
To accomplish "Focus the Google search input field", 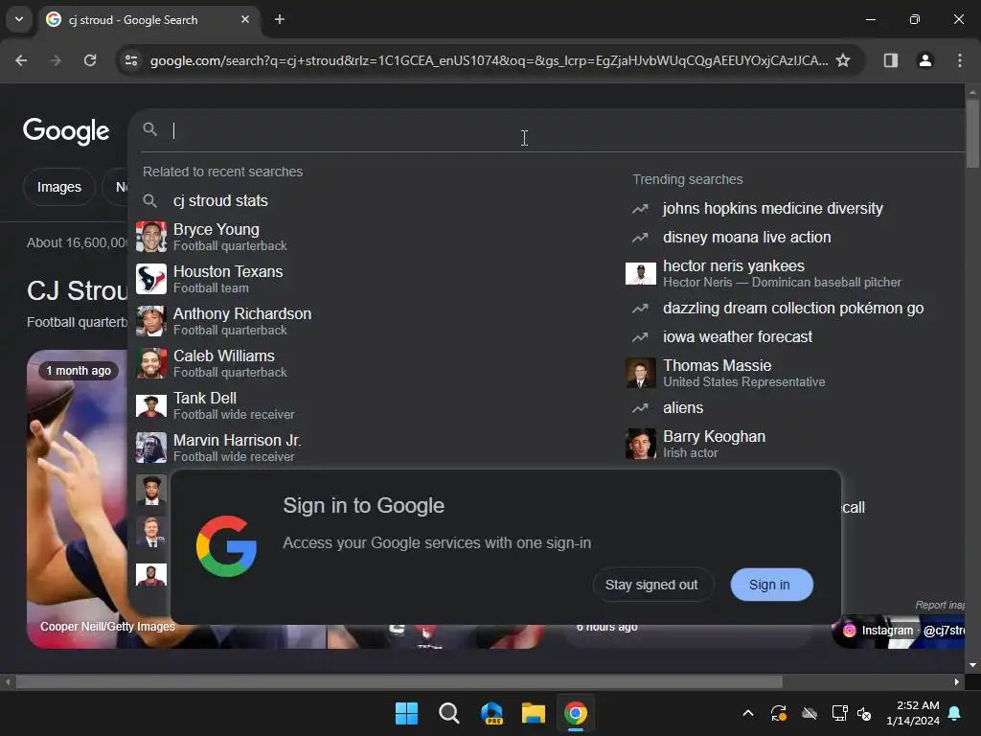I will pyautogui.click(x=563, y=130).
